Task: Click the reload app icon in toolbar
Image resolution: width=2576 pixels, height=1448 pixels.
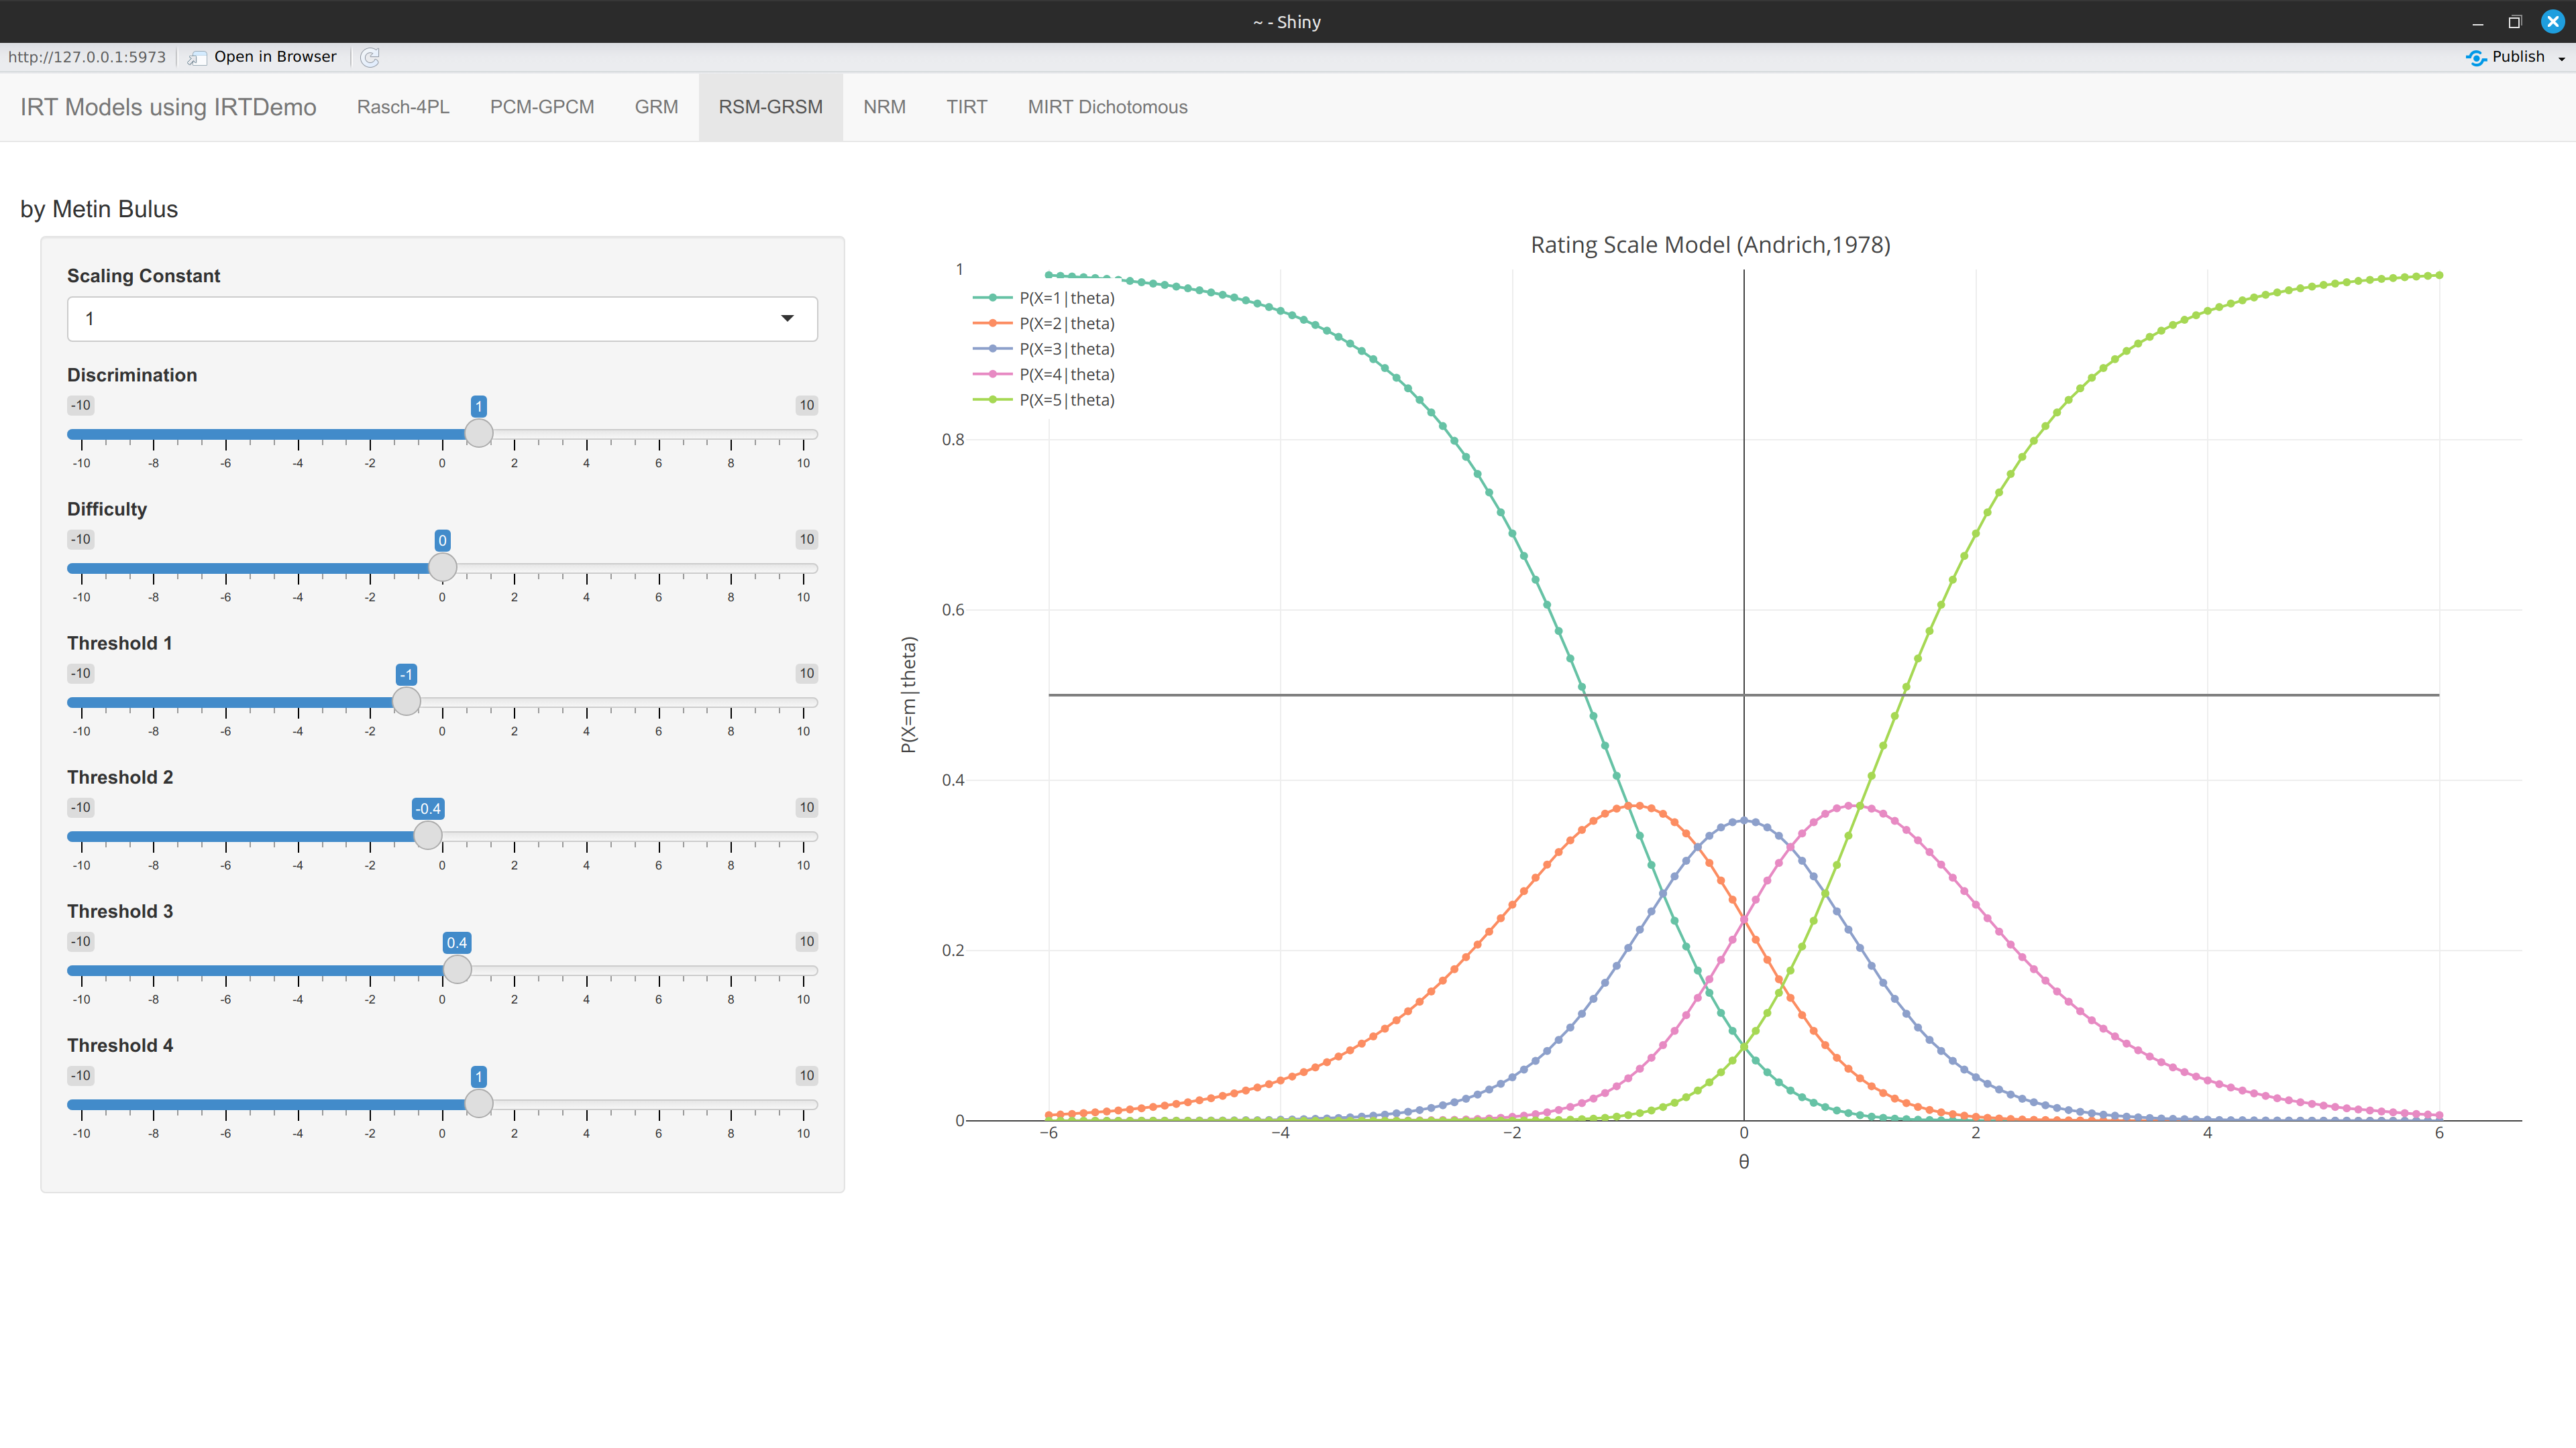Action: (369, 57)
